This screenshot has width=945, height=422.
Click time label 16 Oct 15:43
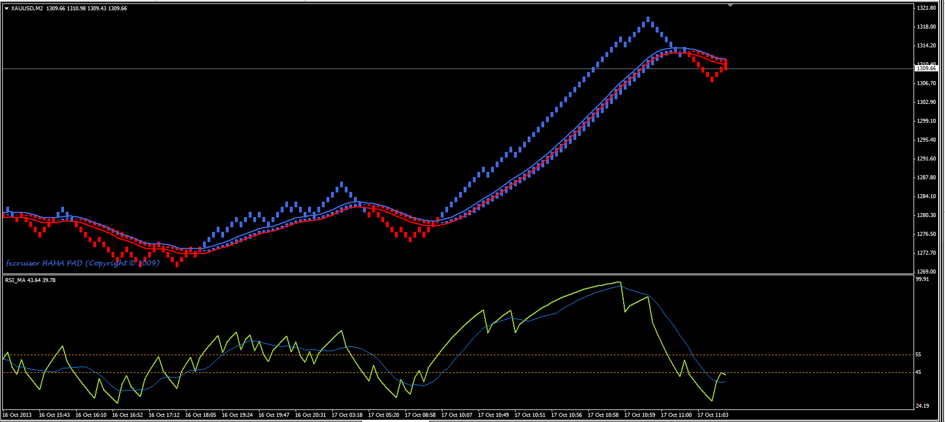pyautogui.click(x=54, y=415)
